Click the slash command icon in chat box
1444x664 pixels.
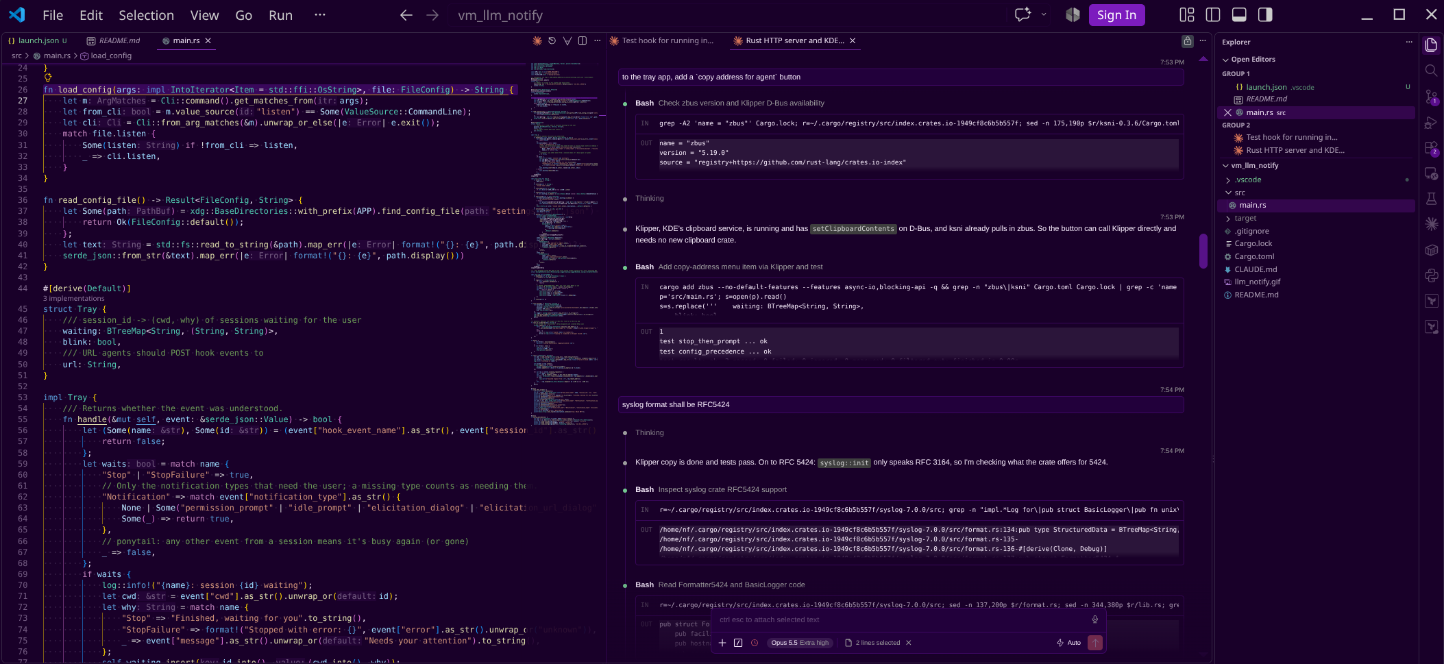coord(738,643)
